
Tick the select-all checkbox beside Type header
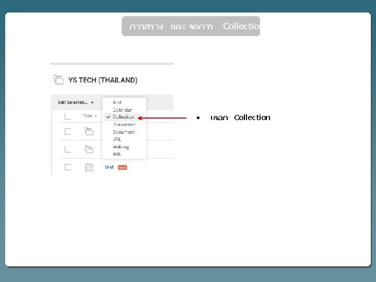(68, 116)
